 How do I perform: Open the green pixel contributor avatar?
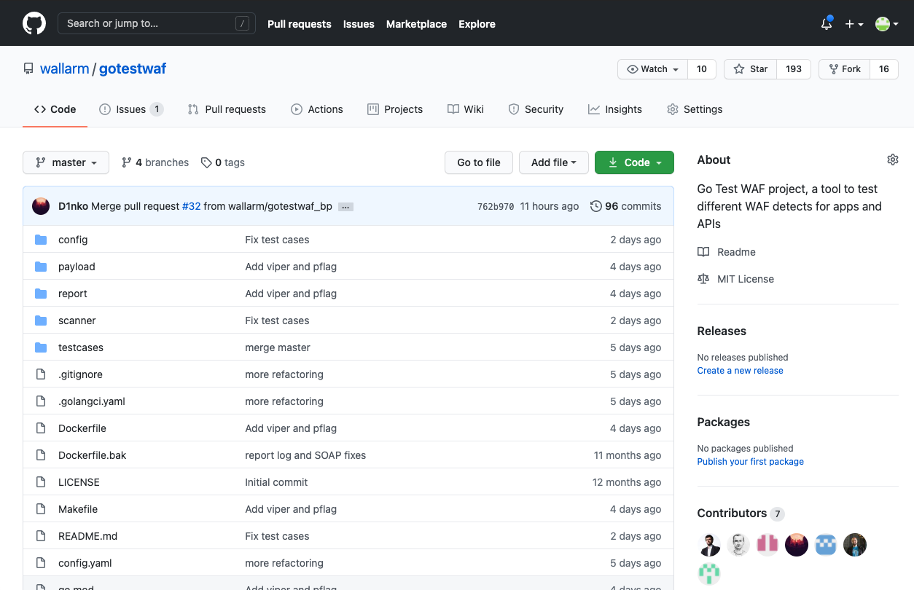coord(709,574)
